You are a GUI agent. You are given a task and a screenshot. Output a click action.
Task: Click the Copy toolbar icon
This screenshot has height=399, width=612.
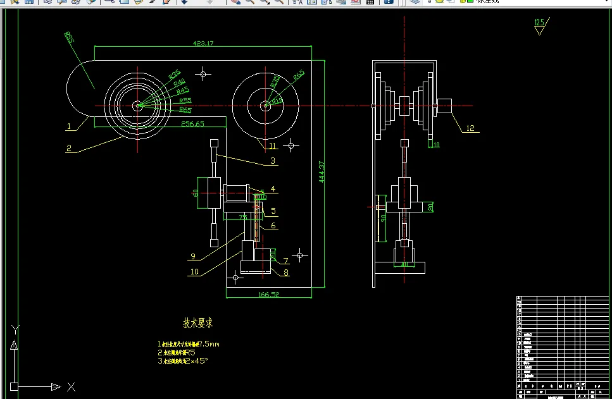124,1
